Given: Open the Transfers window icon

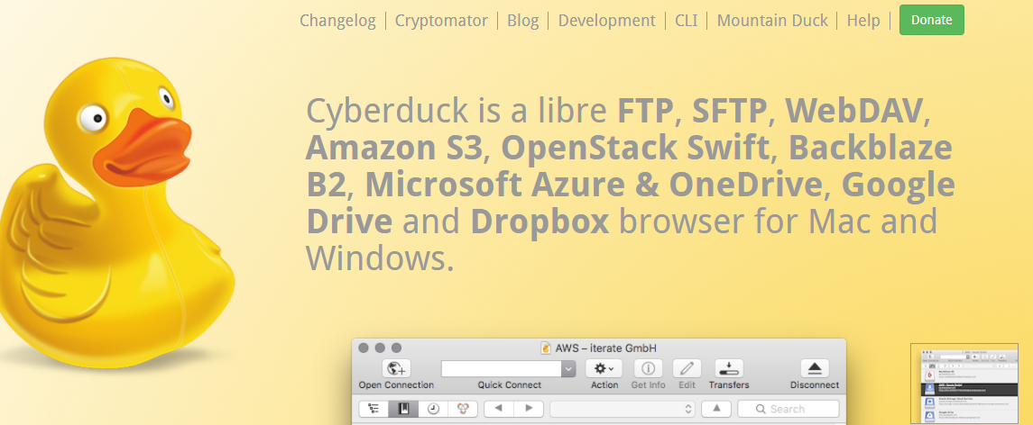Looking at the screenshot, I should [729, 368].
